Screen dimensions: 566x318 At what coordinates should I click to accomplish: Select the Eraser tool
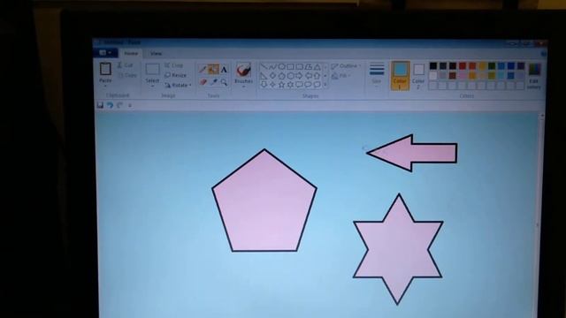click(203, 82)
